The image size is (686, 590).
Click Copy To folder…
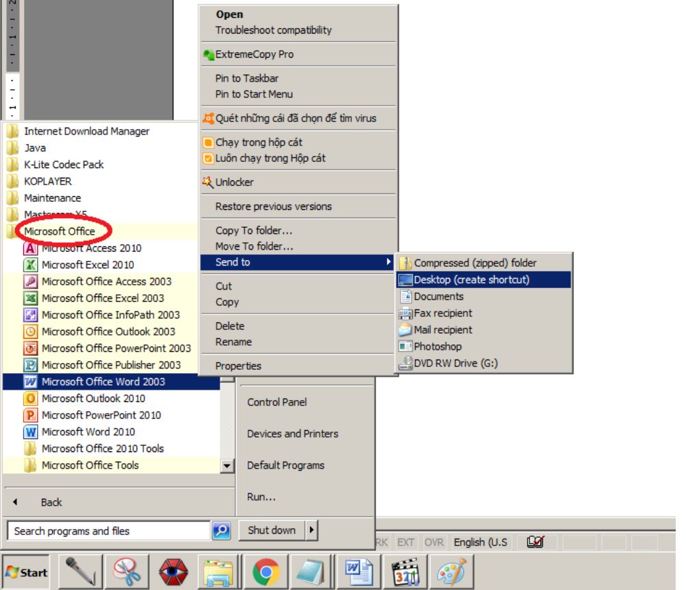[298, 231]
